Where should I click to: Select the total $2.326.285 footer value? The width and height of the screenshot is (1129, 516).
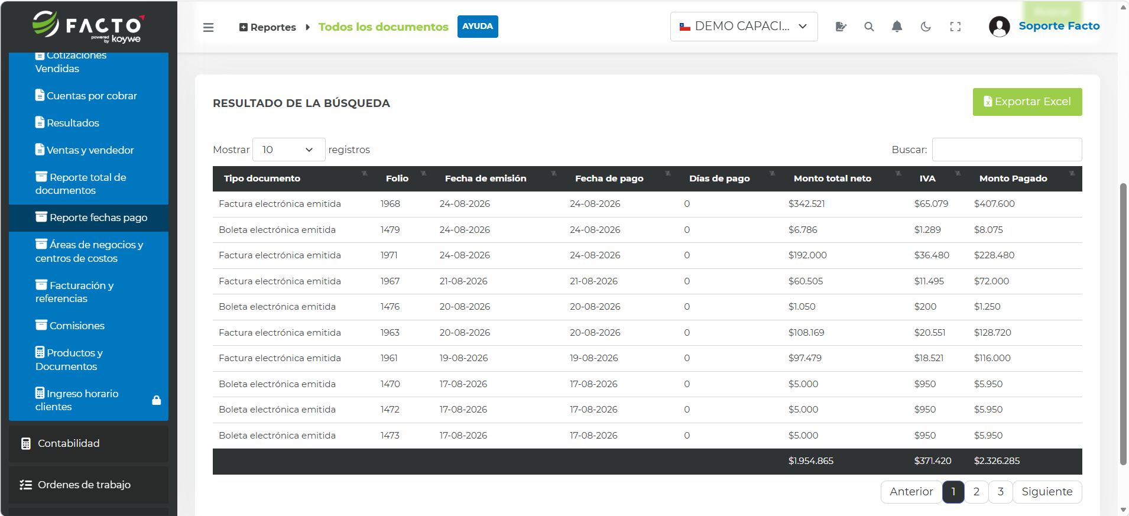997,461
